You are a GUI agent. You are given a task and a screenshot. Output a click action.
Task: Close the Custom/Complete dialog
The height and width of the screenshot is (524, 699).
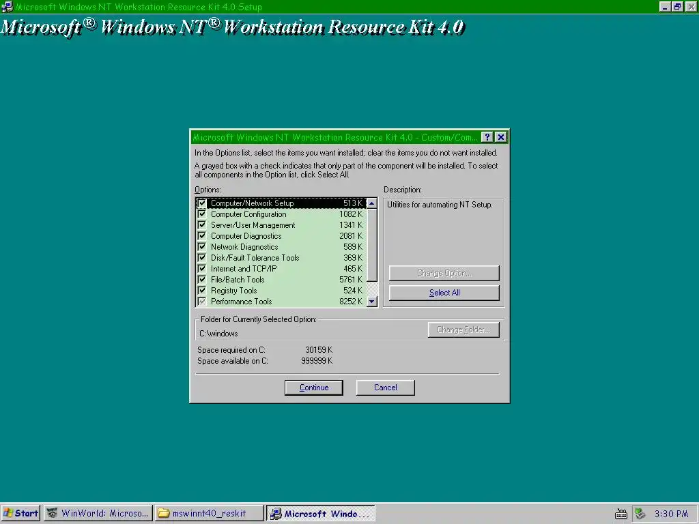coord(500,137)
